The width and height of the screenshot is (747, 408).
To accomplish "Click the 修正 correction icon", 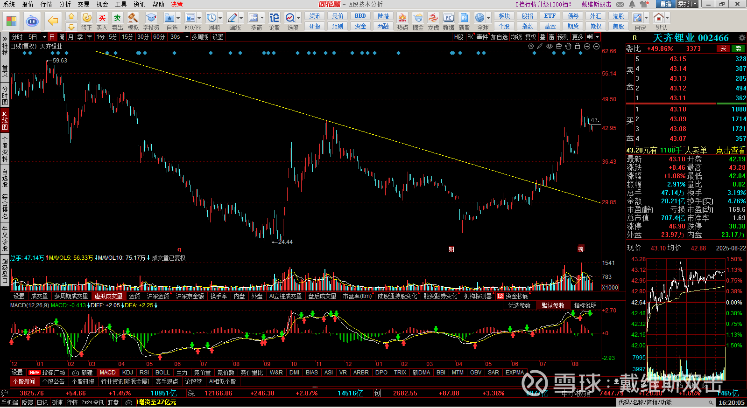I will point(87,18).
